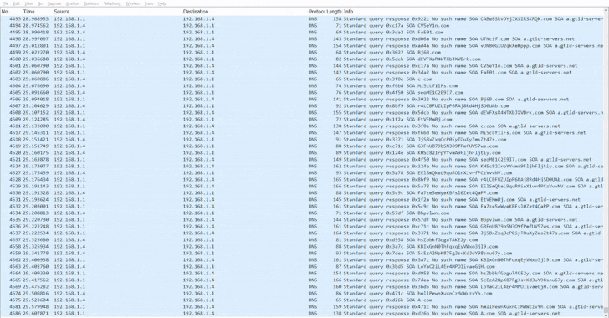Image resolution: width=609 pixels, height=318 pixels.
Task: Select packet 4497 response 0xad4a
Action: [x=302, y=45]
